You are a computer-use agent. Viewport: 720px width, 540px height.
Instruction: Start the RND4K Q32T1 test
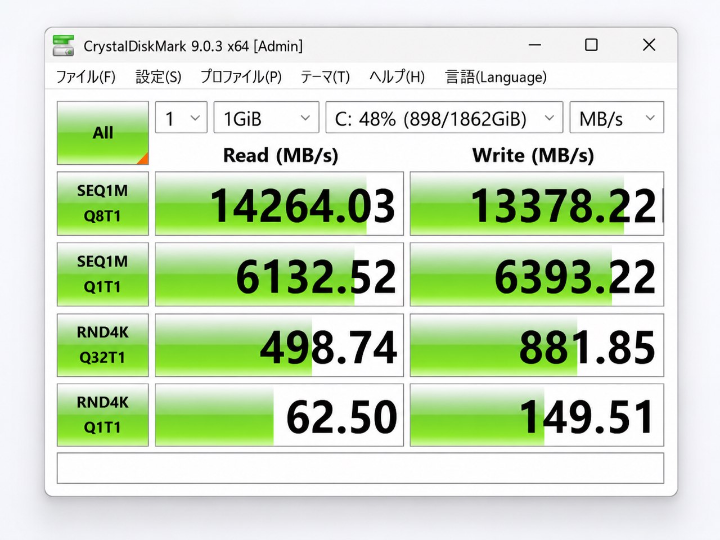103,345
